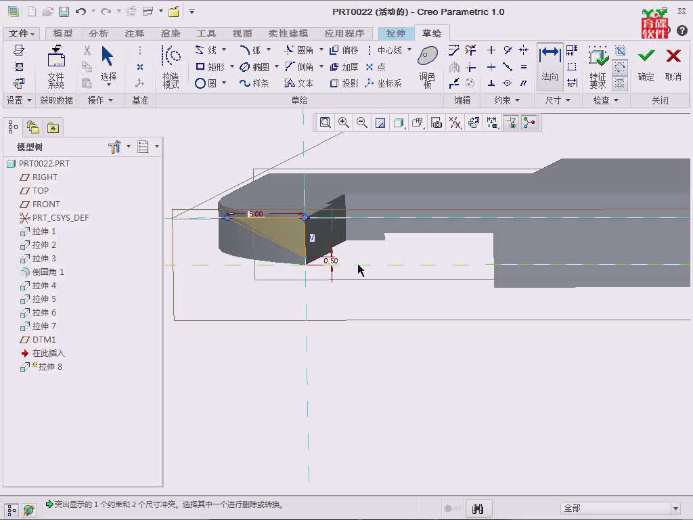Click the Zoom Out magnifier icon
Screen dimensions: 693x520
click(x=362, y=123)
